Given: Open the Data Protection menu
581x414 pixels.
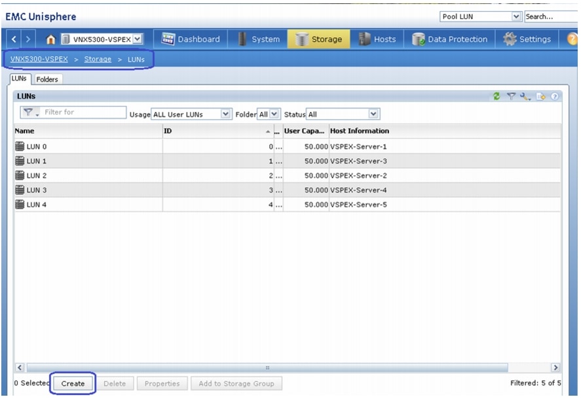Looking at the screenshot, I should 450,39.
